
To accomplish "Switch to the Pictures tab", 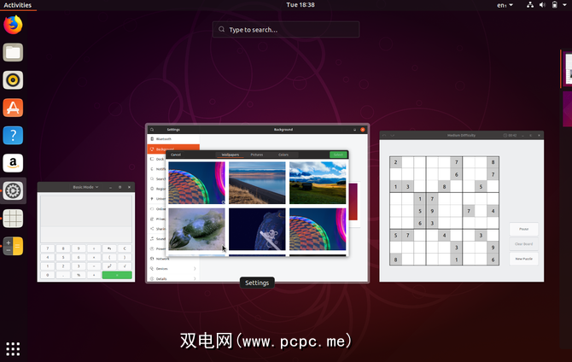I will coord(256,155).
